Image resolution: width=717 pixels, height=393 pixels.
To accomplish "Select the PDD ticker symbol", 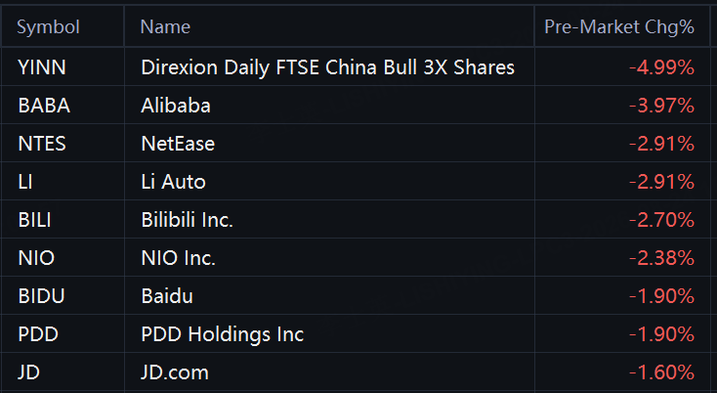I will point(38,334).
